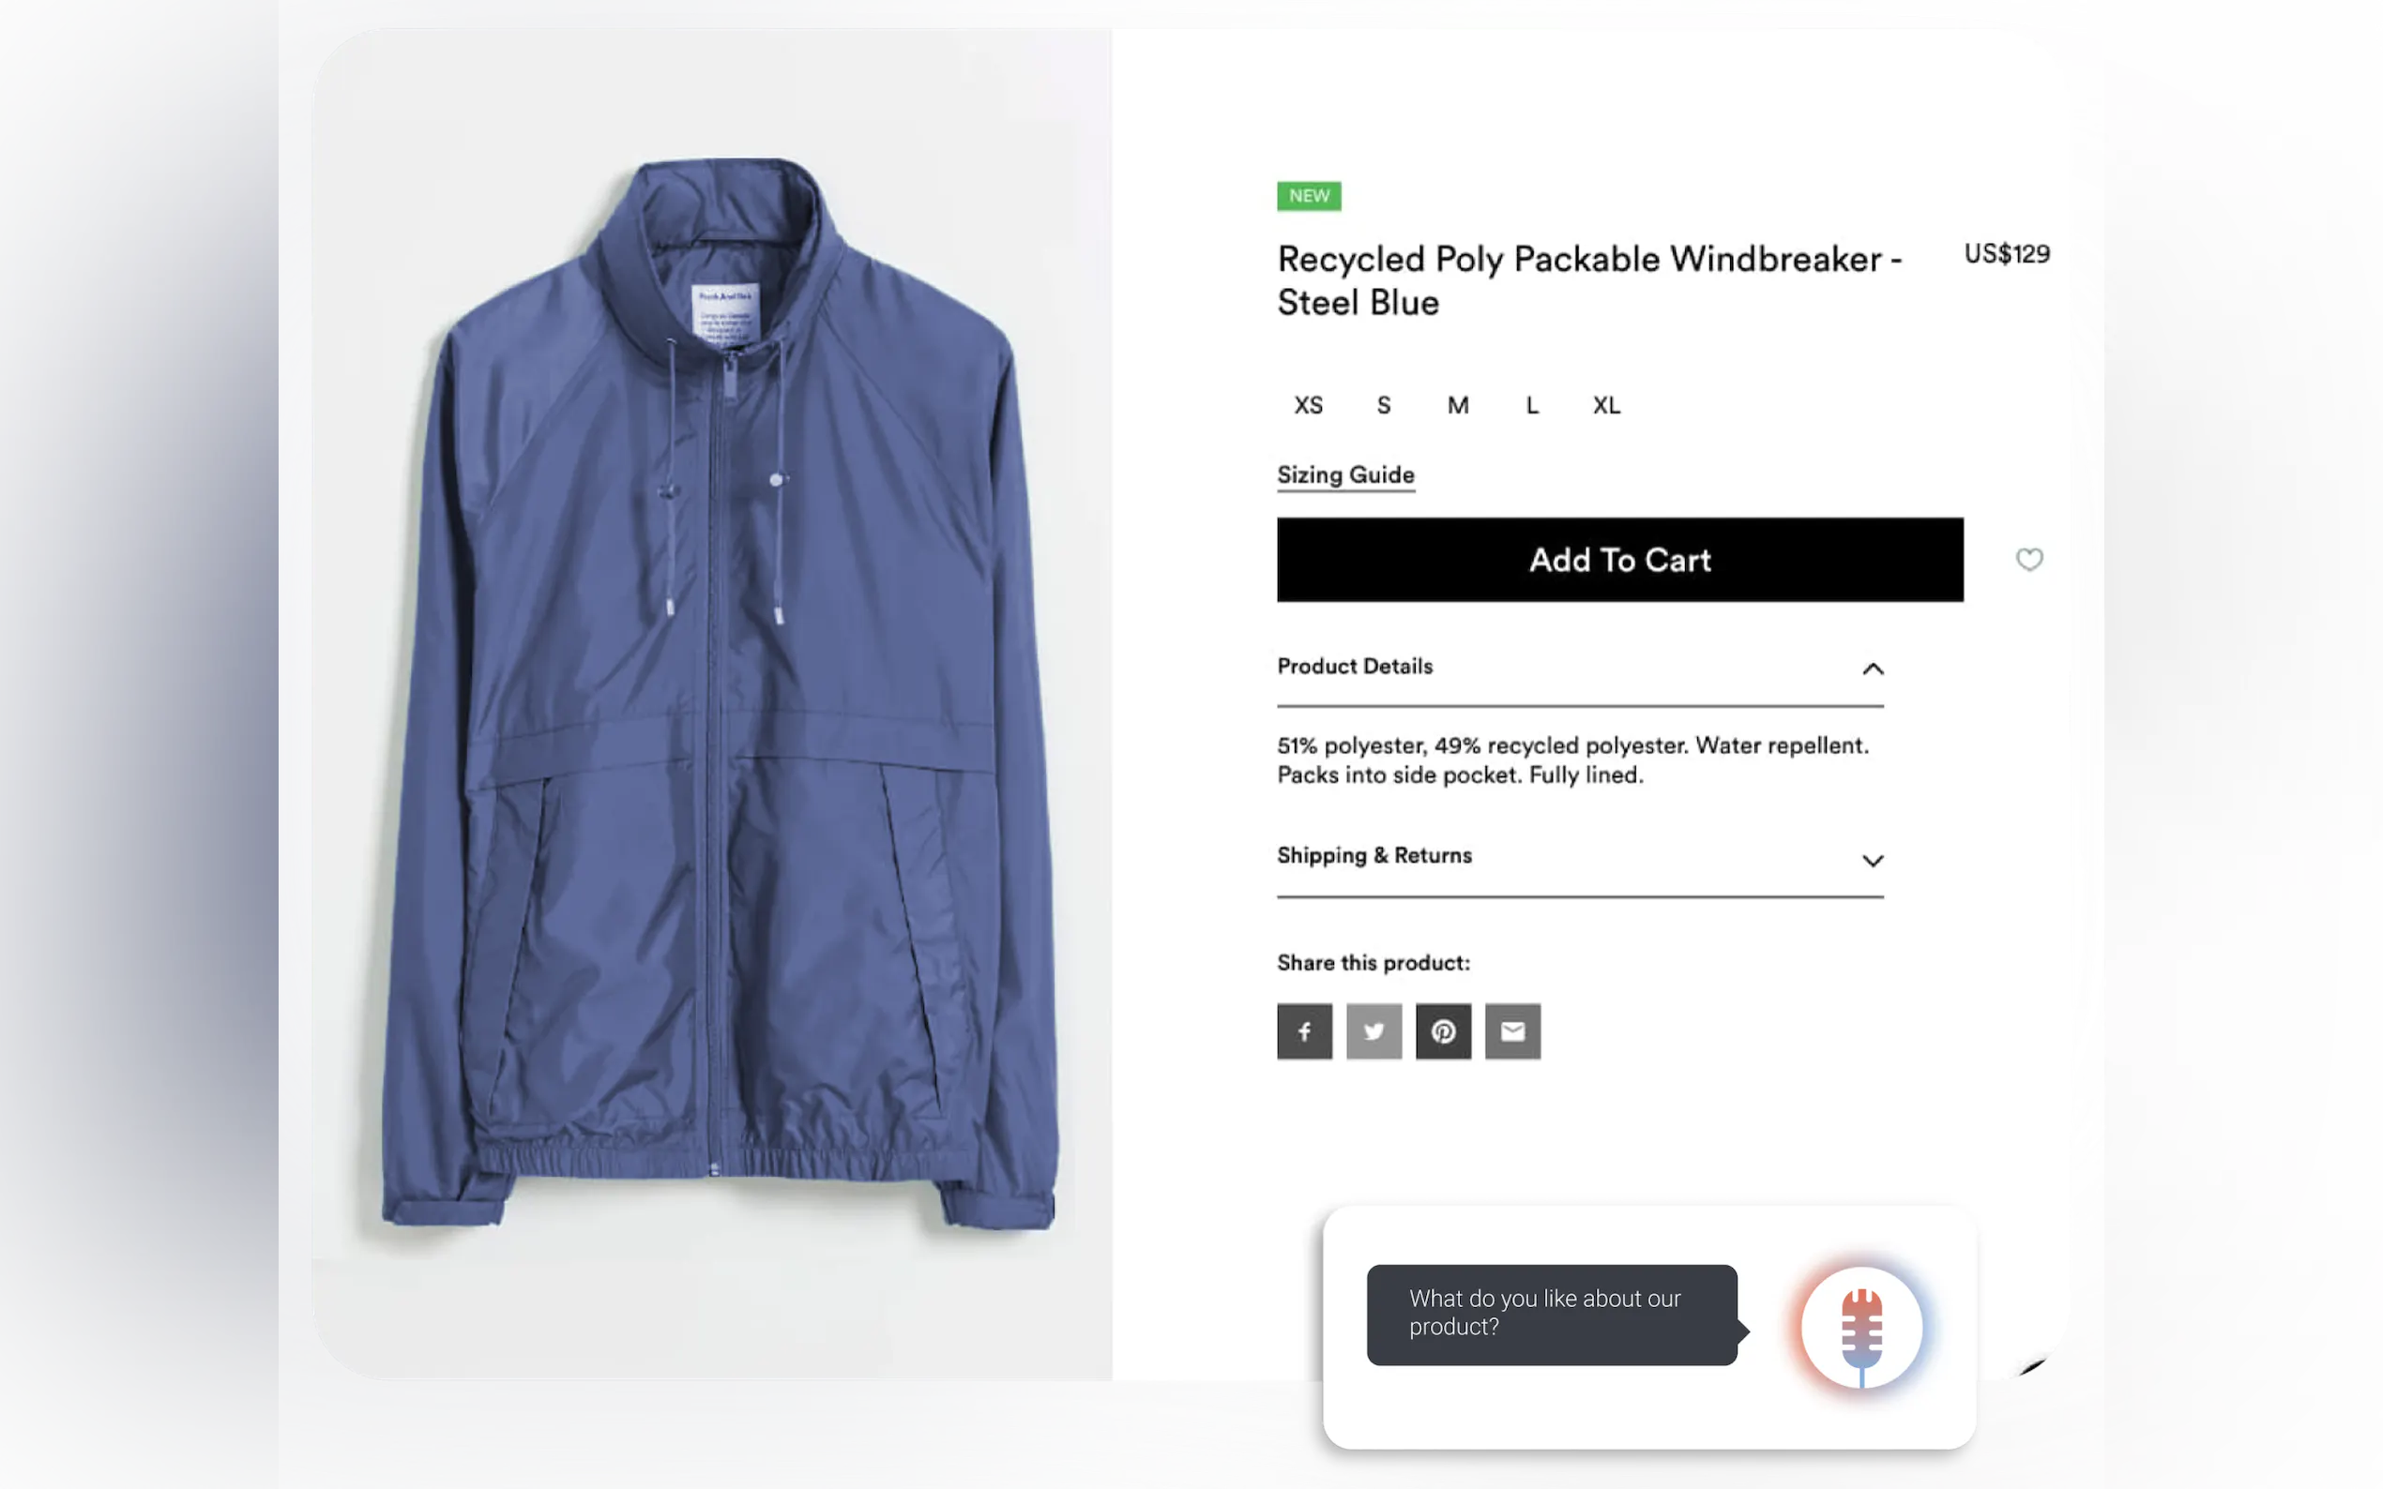Viewport: 2383px width, 1489px height.
Task: Share product via email icon
Action: [x=1513, y=1031]
